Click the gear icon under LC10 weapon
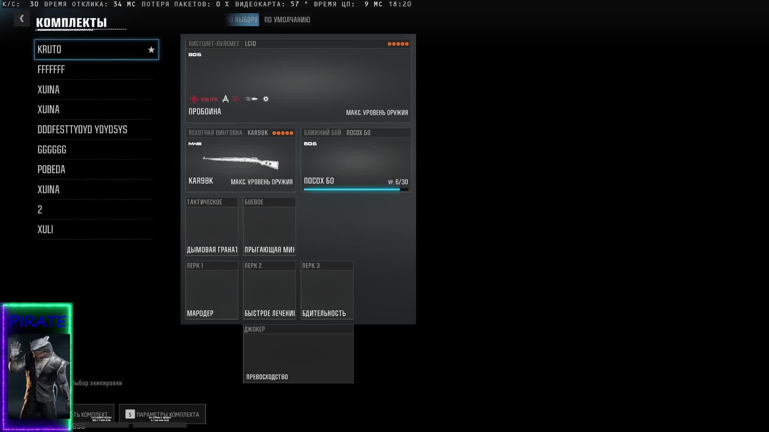The width and height of the screenshot is (769, 432). 266,99
